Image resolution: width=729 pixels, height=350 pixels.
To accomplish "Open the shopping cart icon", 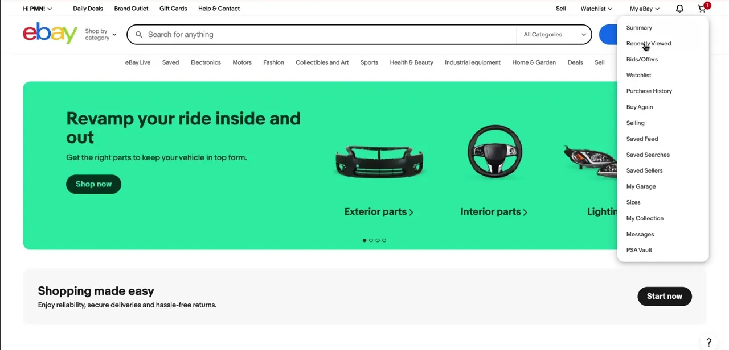I will [x=702, y=9].
